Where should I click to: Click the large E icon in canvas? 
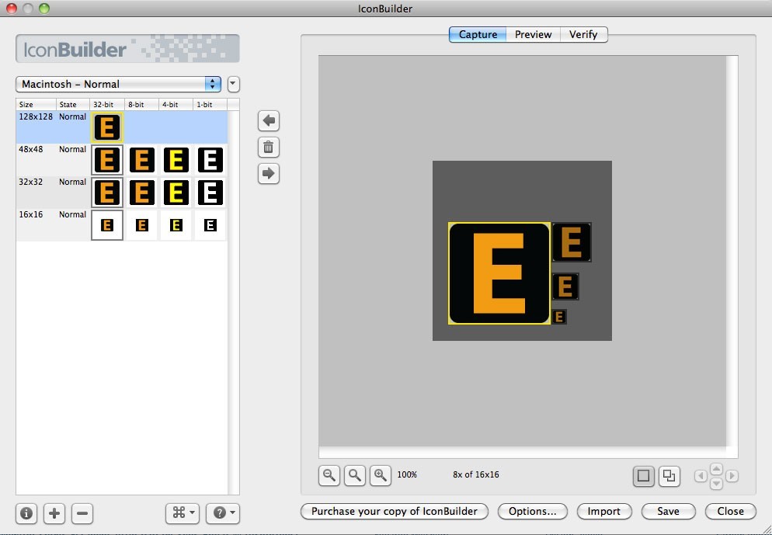[x=499, y=273]
